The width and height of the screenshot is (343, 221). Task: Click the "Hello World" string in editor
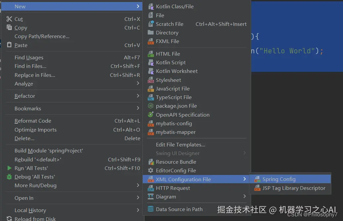287,51
